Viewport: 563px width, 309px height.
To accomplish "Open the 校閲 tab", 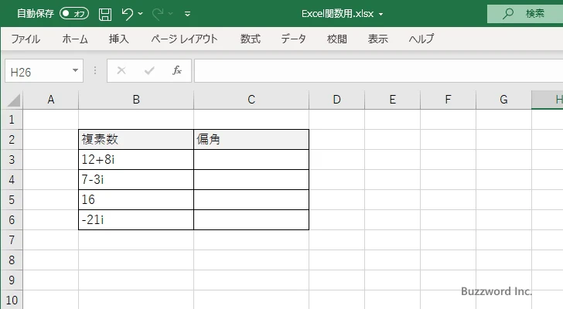I will [x=337, y=39].
